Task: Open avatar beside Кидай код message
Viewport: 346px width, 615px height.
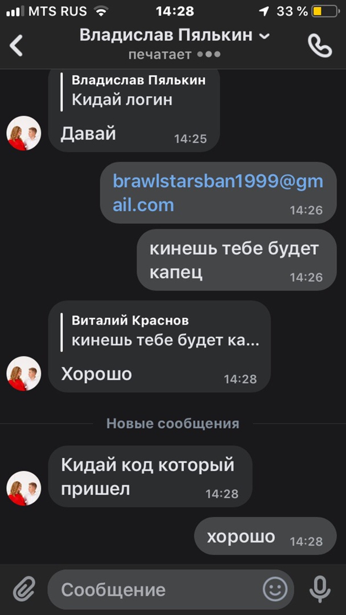Action: (24, 489)
